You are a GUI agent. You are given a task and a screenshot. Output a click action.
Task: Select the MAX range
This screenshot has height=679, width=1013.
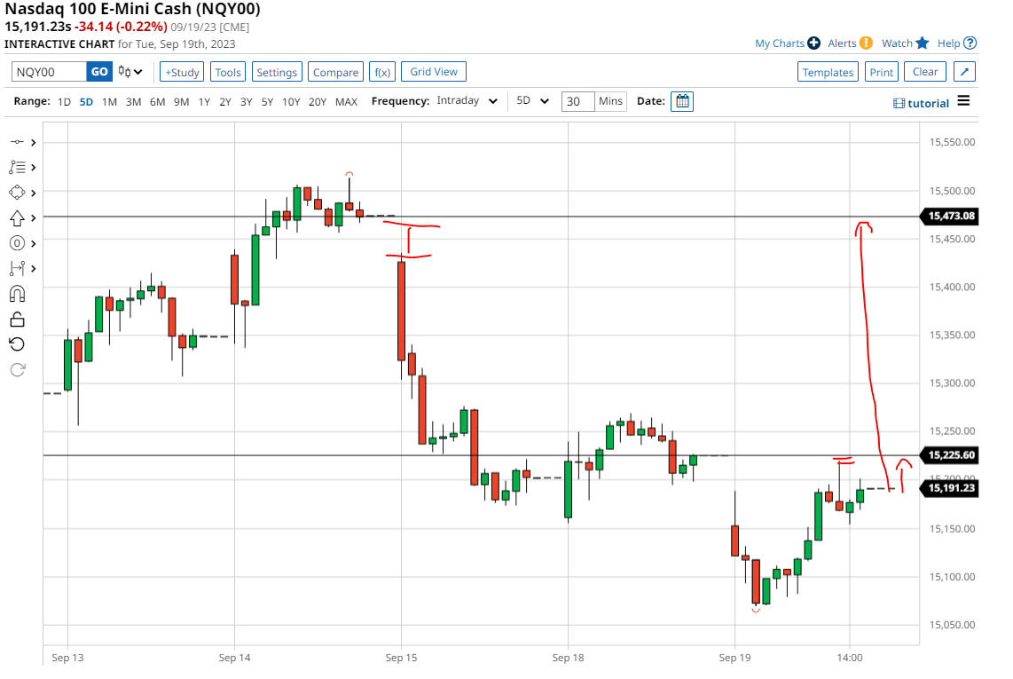pyautogui.click(x=346, y=101)
